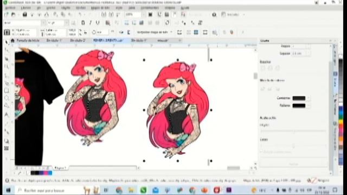This screenshot has width=347, height=195.
Task: Select the Rectangle tool in the toolbox
Action: point(7,90)
